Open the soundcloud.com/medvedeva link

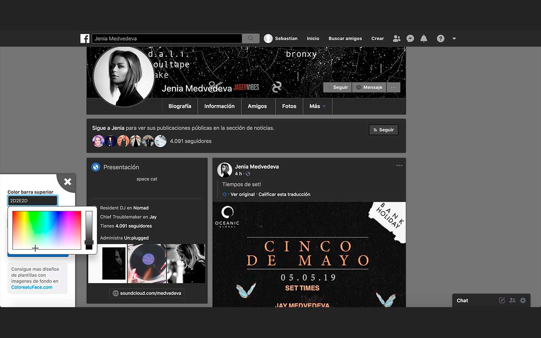coord(147,293)
